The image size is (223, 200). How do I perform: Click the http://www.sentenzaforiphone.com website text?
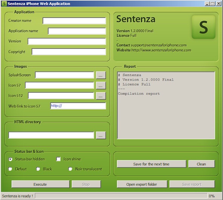tap(161, 50)
